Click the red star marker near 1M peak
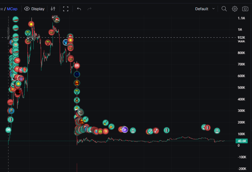The image size is (252, 172). point(31,24)
